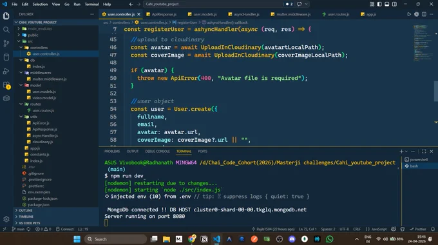Open the Manage settings gear
The image size is (438, 245).
point(6,219)
